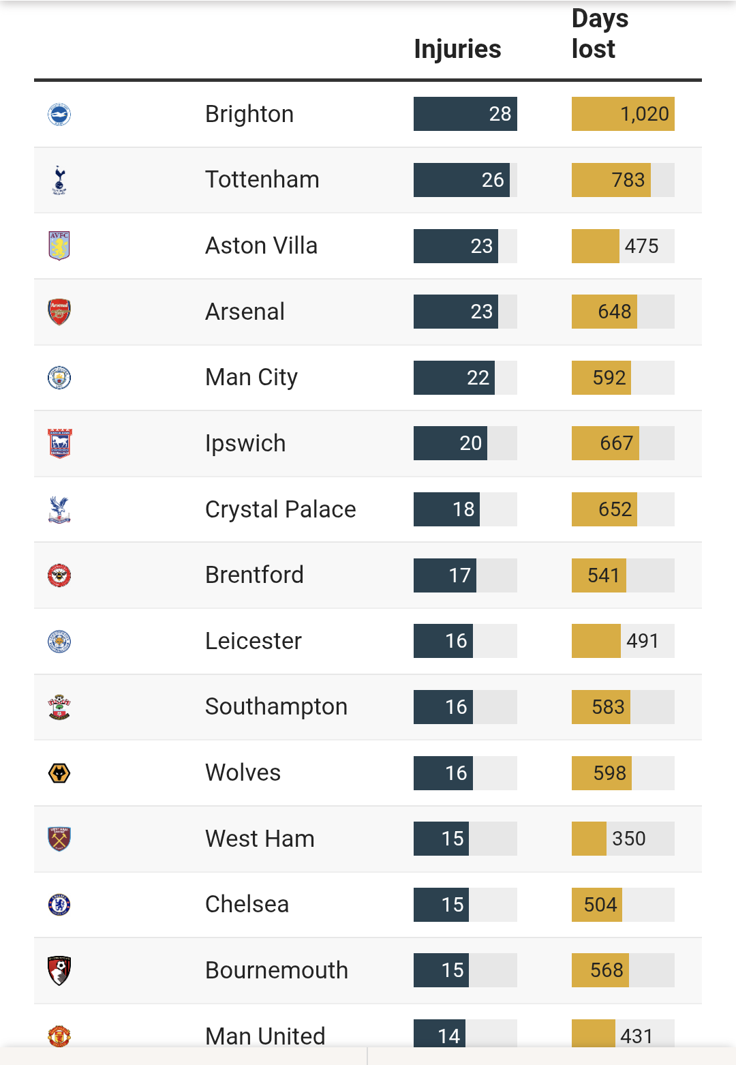Screen dimensions: 736x1065
Task: Click the Days lost column header
Action: point(600,33)
